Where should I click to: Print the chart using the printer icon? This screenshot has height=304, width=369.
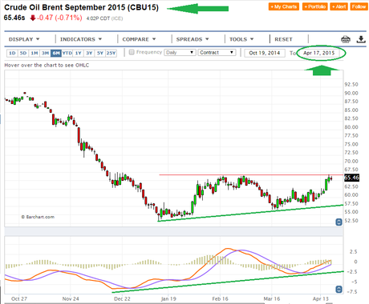pyautogui.click(x=346, y=39)
